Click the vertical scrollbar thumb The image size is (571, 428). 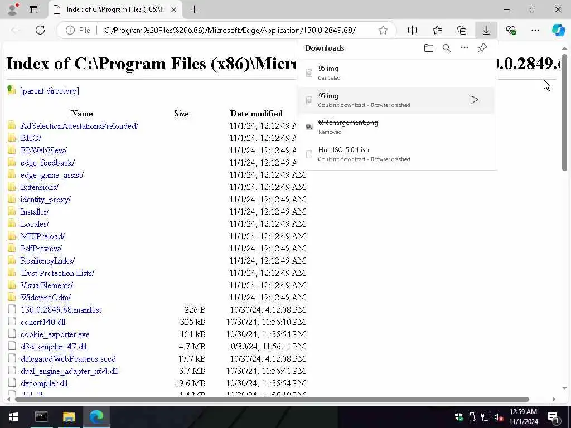pos(564,112)
